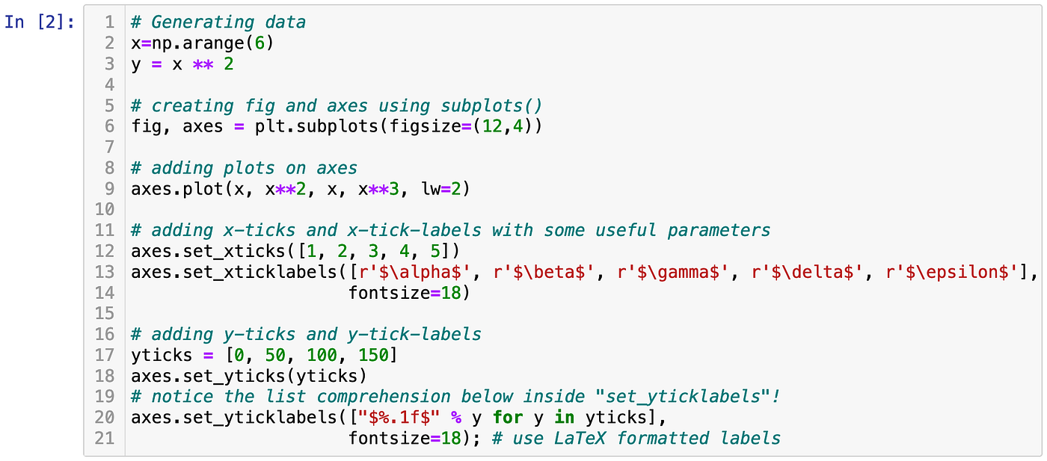
Task: Click line number 1 in gutter
Action: click(108, 22)
